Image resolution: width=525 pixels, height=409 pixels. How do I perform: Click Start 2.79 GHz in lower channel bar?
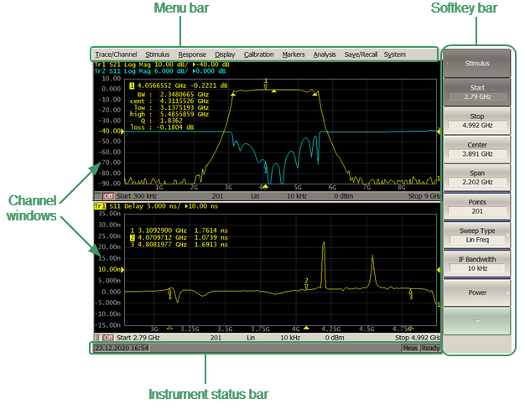(x=138, y=338)
